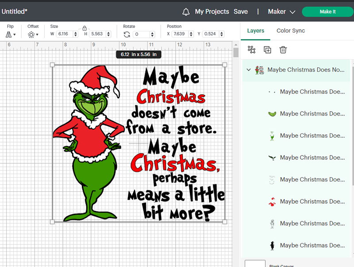Screen dimensions: 354x267
Task: Open the Flip tool dropdown
Action: (10, 35)
